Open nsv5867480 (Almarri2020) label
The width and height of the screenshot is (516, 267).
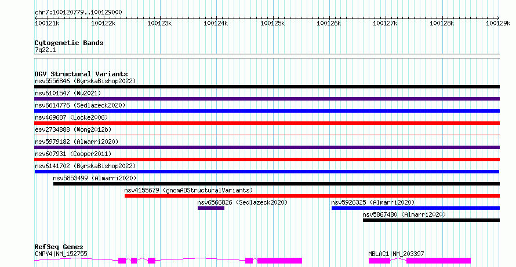coord(404,214)
